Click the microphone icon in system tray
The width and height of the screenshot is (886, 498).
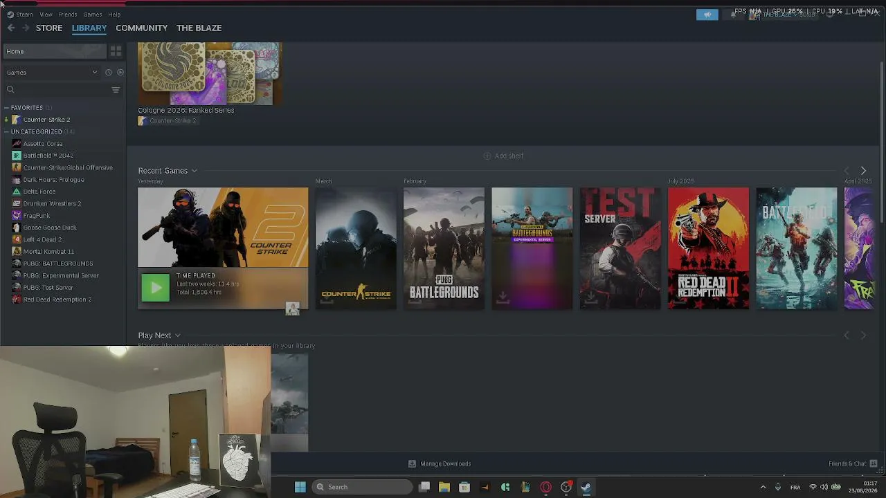coord(778,487)
